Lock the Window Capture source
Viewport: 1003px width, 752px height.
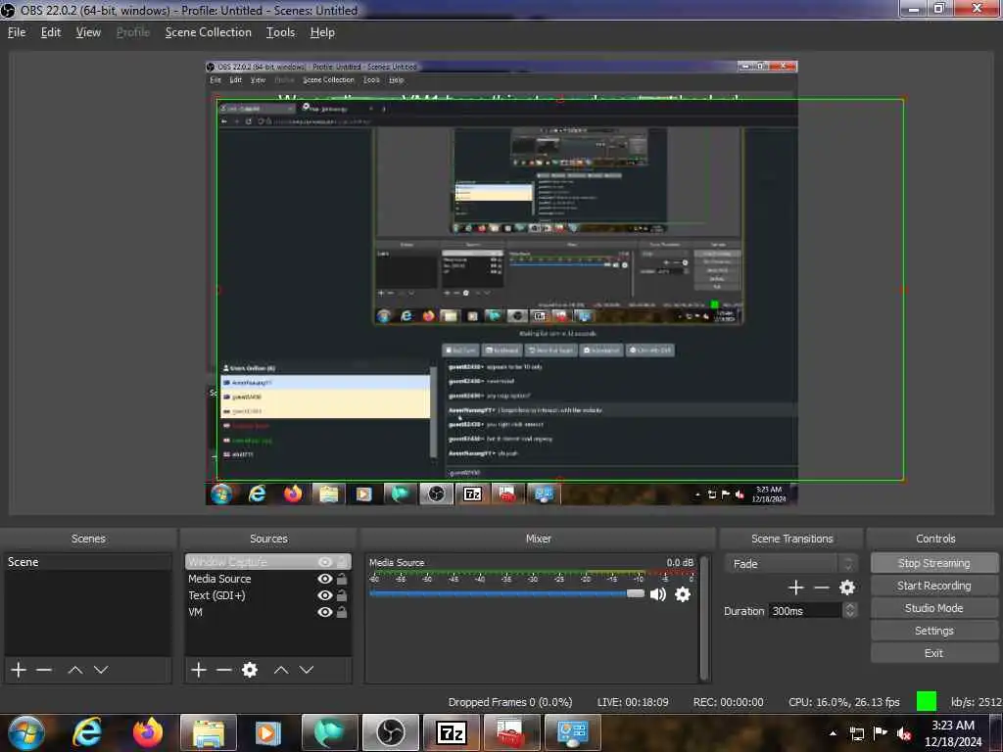click(x=342, y=562)
